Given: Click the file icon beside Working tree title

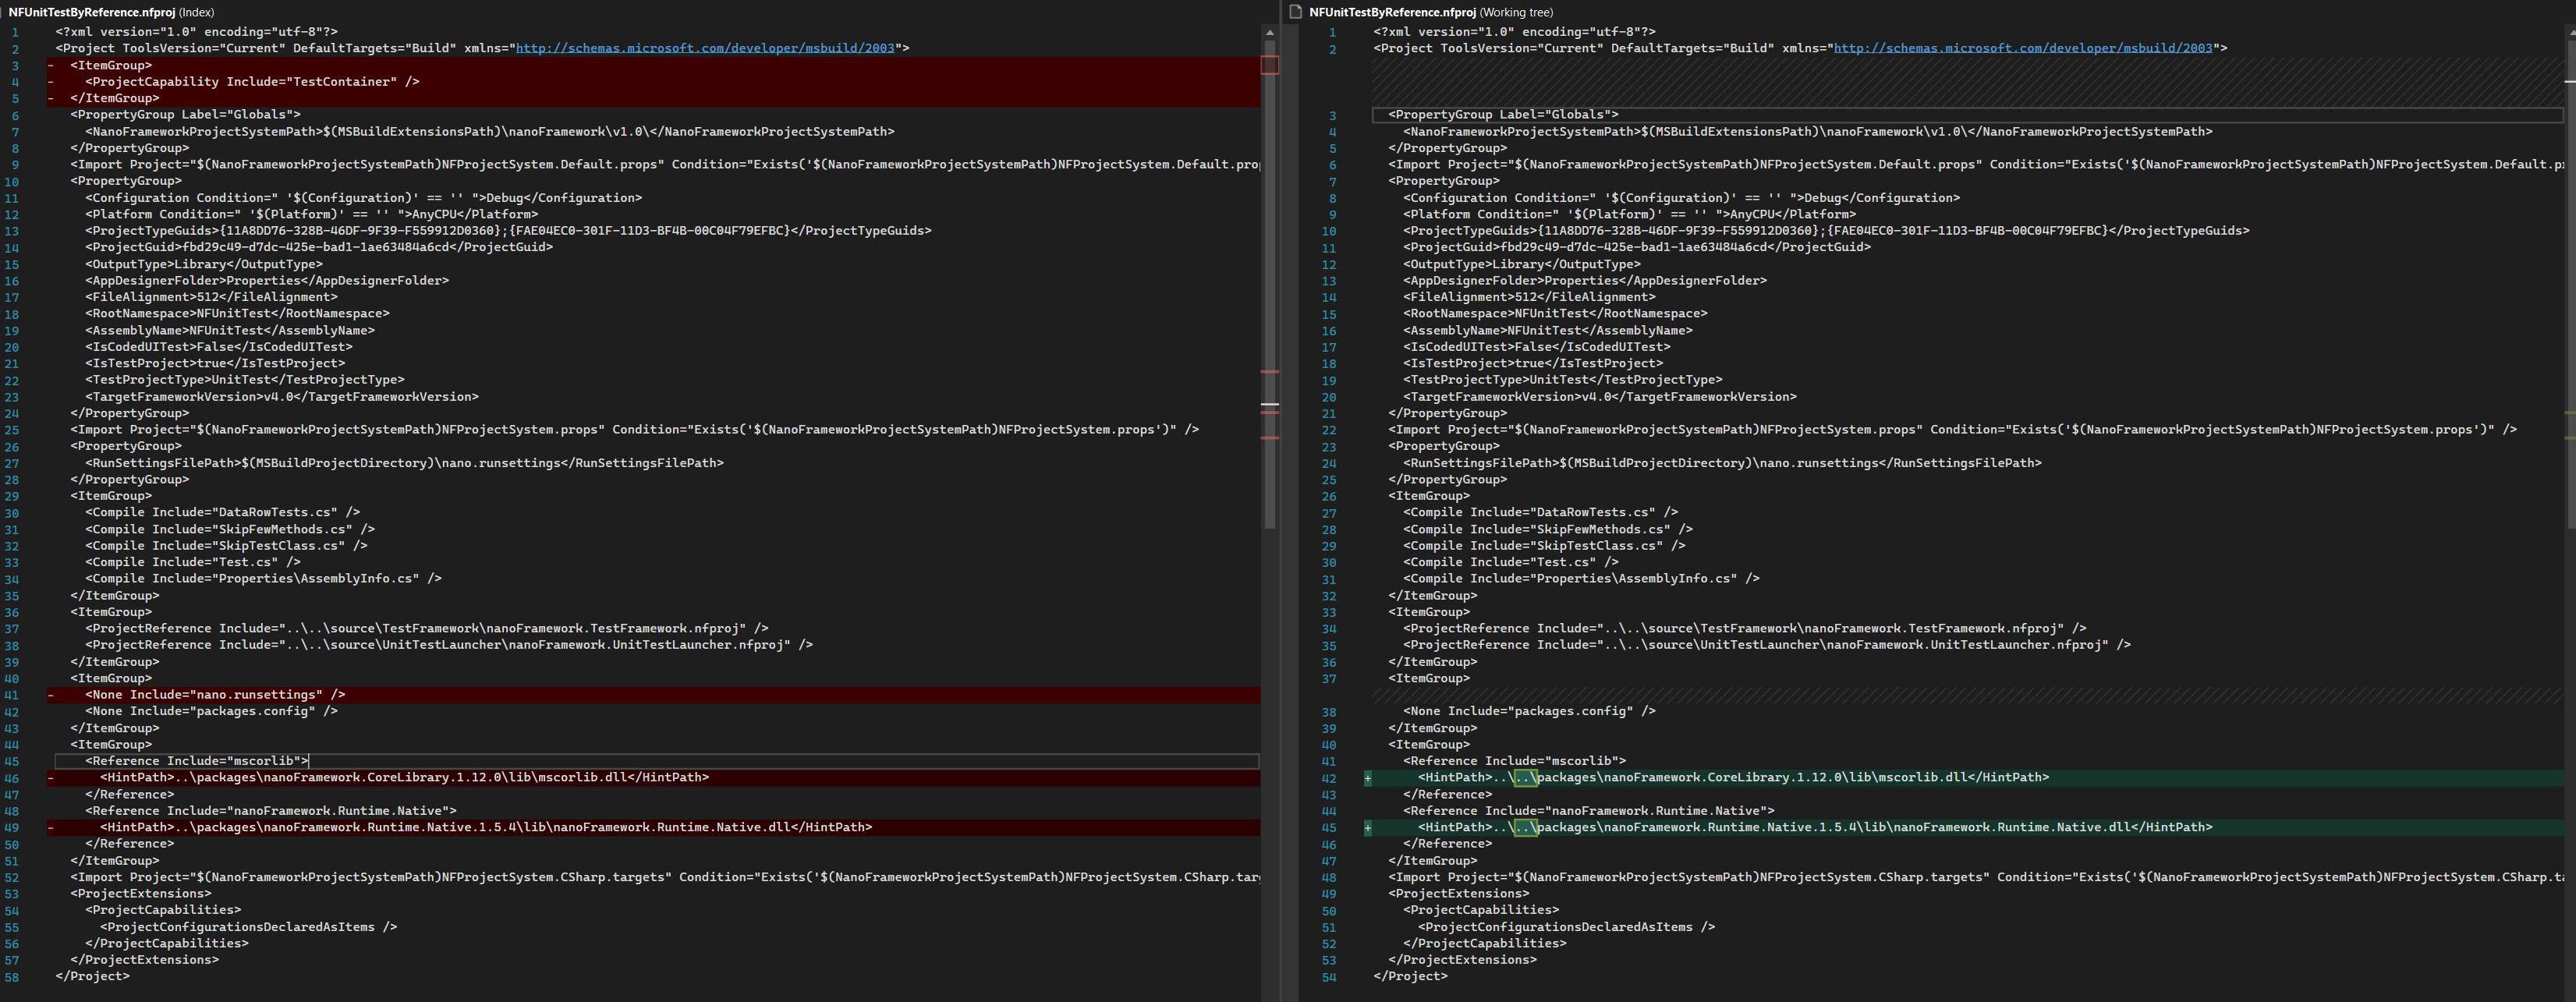Looking at the screenshot, I should [1296, 12].
